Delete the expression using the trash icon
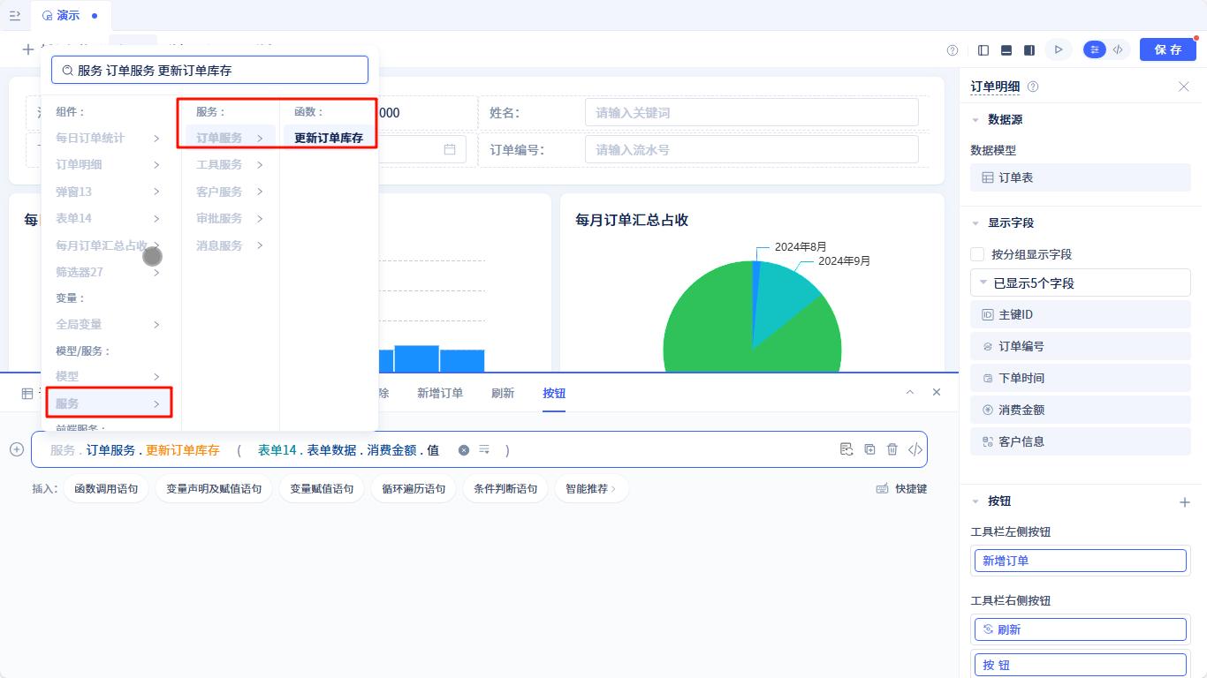This screenshot has width=1207, height=678. pos(893,449)
